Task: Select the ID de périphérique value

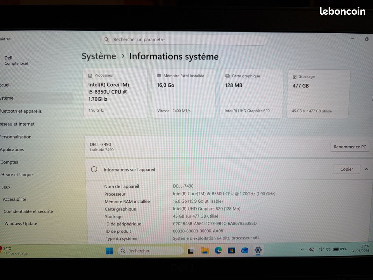Action: click(215, 223)
